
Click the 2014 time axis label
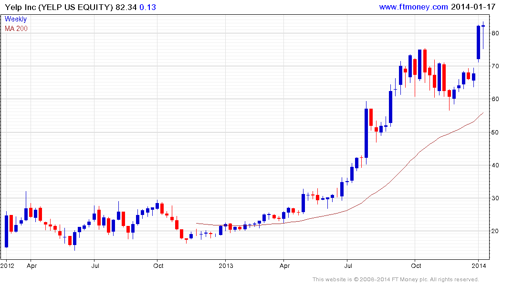479,266
